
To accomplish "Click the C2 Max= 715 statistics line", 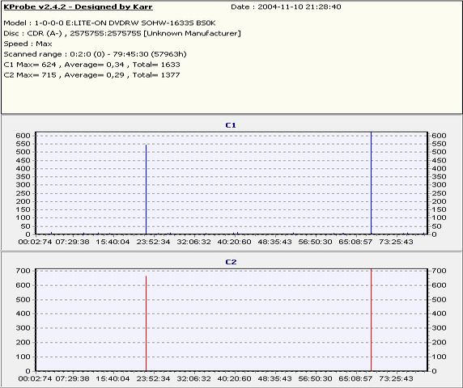I will click(x=91, y=75).
